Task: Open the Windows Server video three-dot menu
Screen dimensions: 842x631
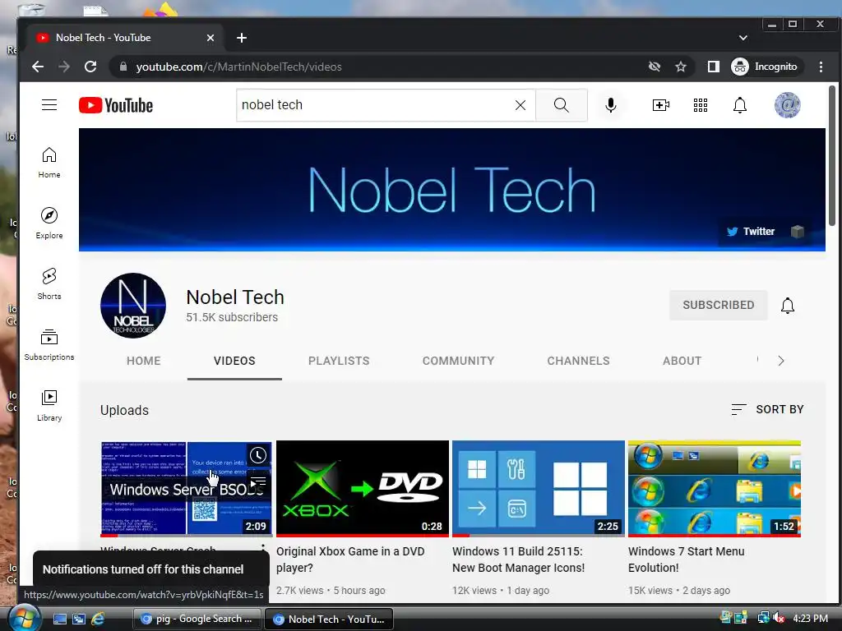Action: click(263, 548)
